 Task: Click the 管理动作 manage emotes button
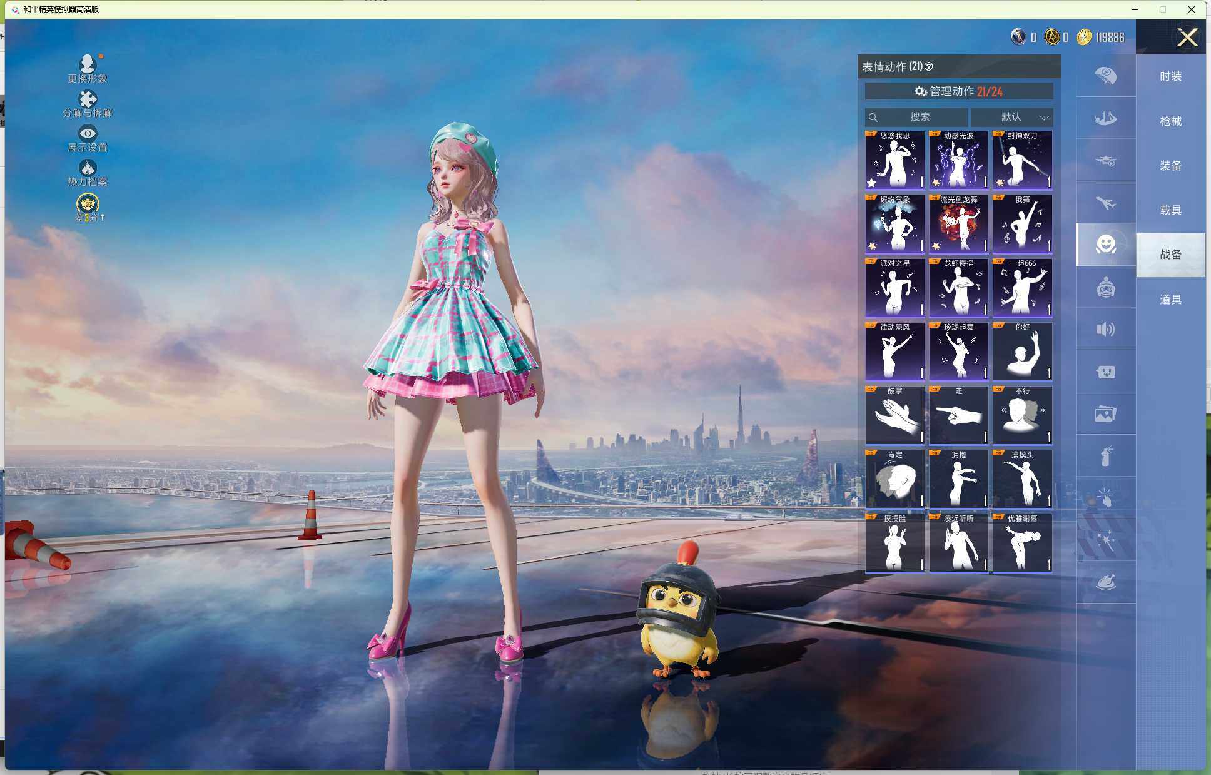958,91
